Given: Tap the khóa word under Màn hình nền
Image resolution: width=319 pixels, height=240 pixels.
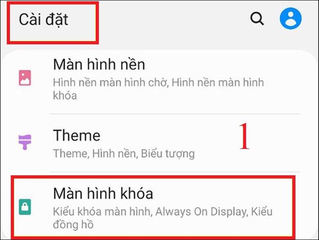Looking at the screenshot, I should [x=65, y=95].
